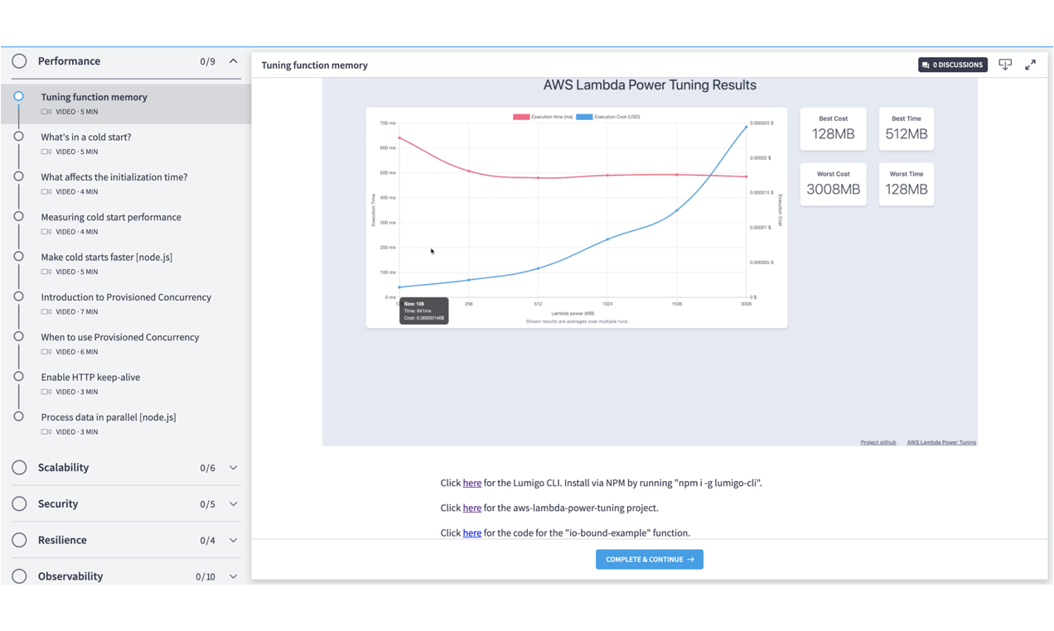Open the 'here' link for Lumigo CLI
1054x631 pixels.
tap(472, 483)
